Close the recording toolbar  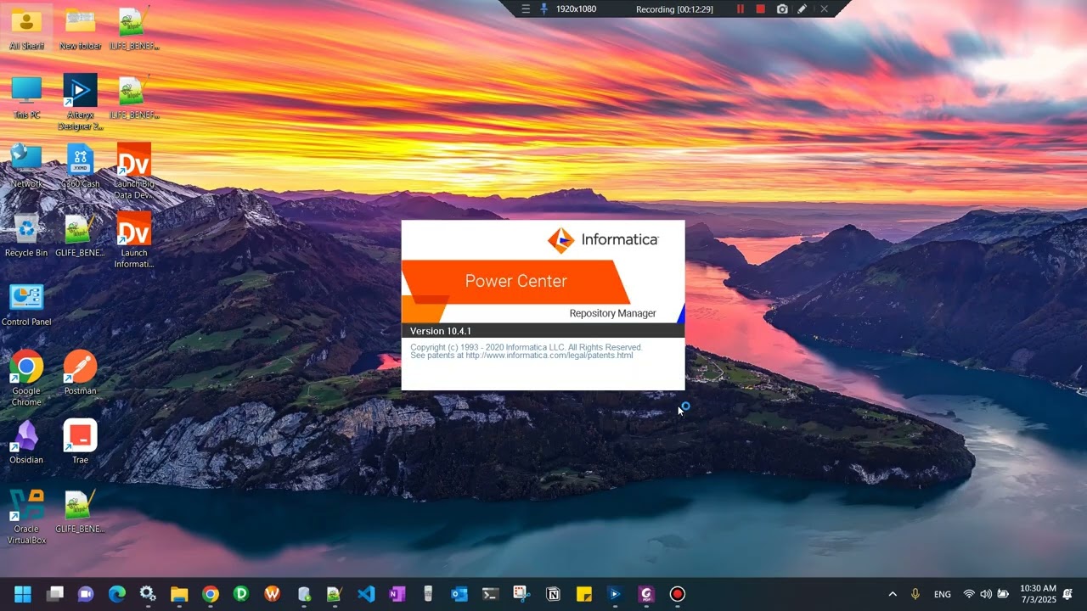(824, 9)
